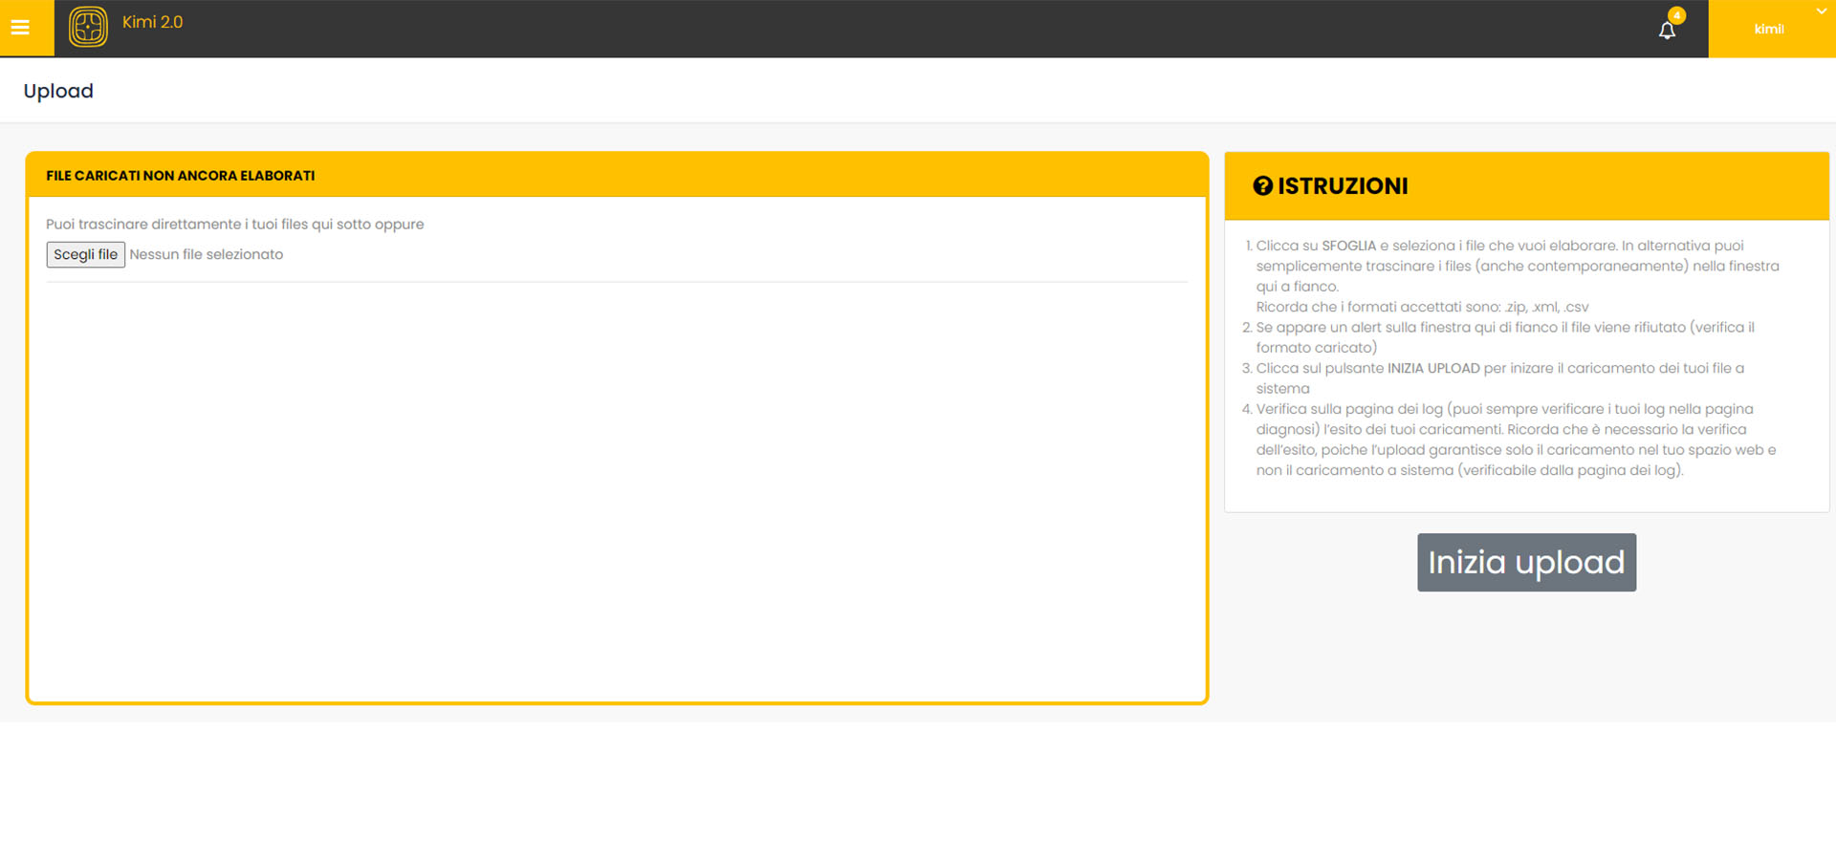The width and height of the screenshot is (1836, 860).
Task: Click the accepted formats line (.zip, .xml, .csv)
Action: [1422, 307]
